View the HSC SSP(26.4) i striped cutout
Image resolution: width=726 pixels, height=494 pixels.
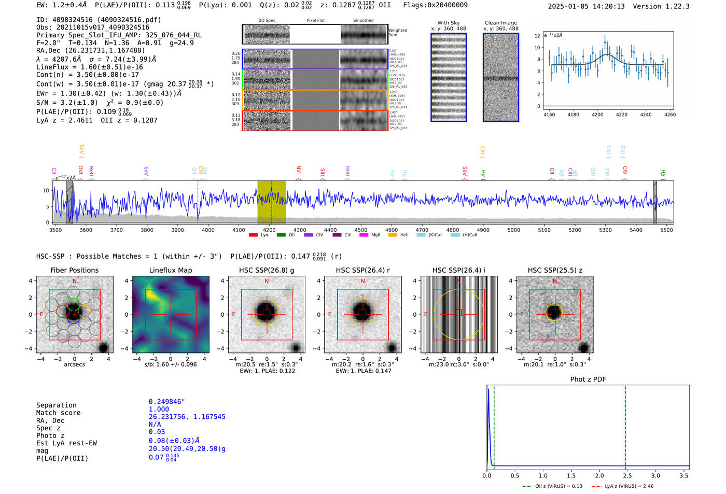(459, 315)
